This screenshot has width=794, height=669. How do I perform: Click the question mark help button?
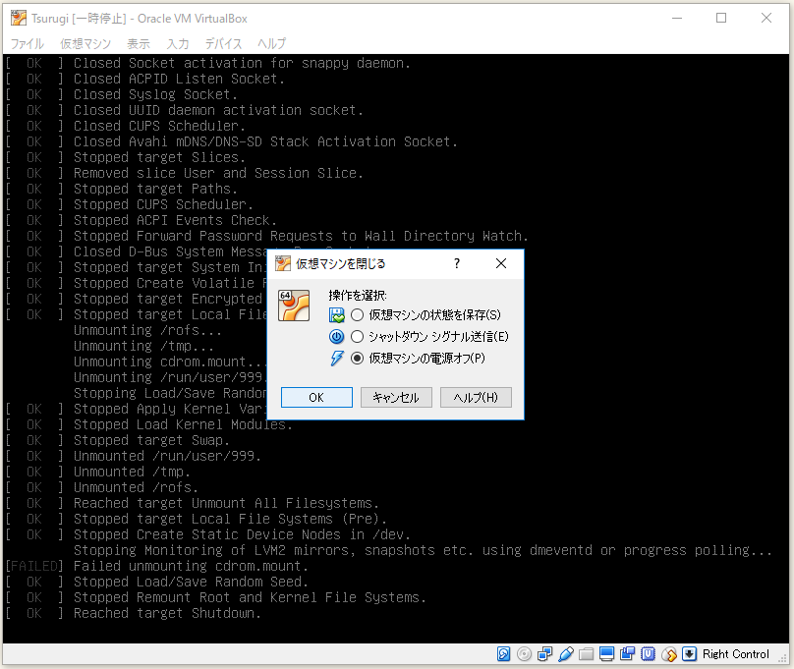pyautogui.click(x=457, y=263)
